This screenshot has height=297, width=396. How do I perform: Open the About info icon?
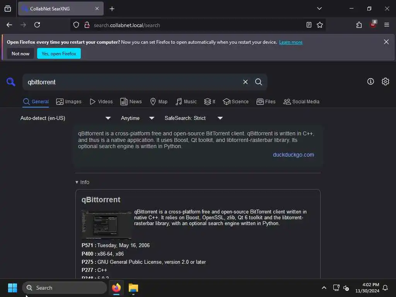tap(370, 81)
